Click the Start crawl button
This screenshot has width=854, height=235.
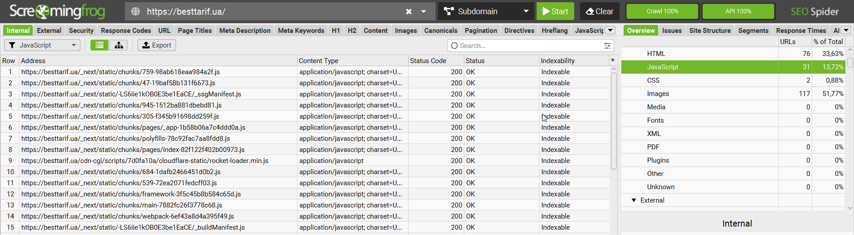(555, 12)
